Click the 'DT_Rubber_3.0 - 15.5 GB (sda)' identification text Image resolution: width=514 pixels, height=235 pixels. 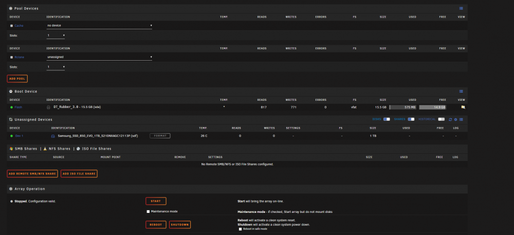pos(78,107)
